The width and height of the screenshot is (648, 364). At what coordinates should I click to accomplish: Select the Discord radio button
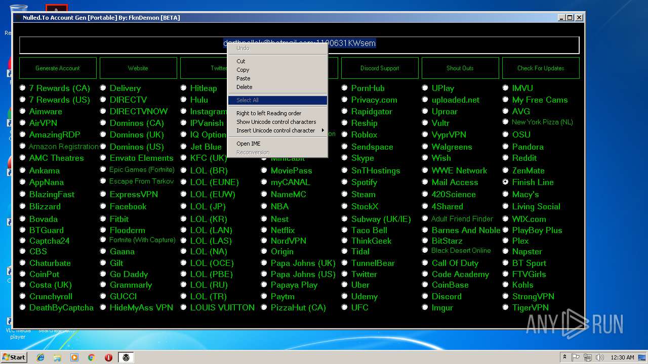point(425,296)
